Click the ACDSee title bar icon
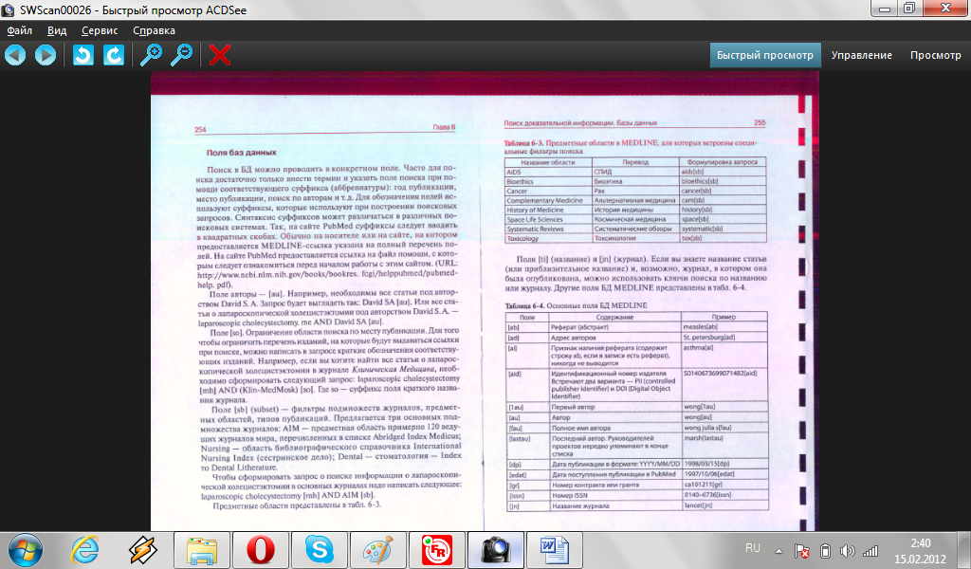 click(8, 9)
